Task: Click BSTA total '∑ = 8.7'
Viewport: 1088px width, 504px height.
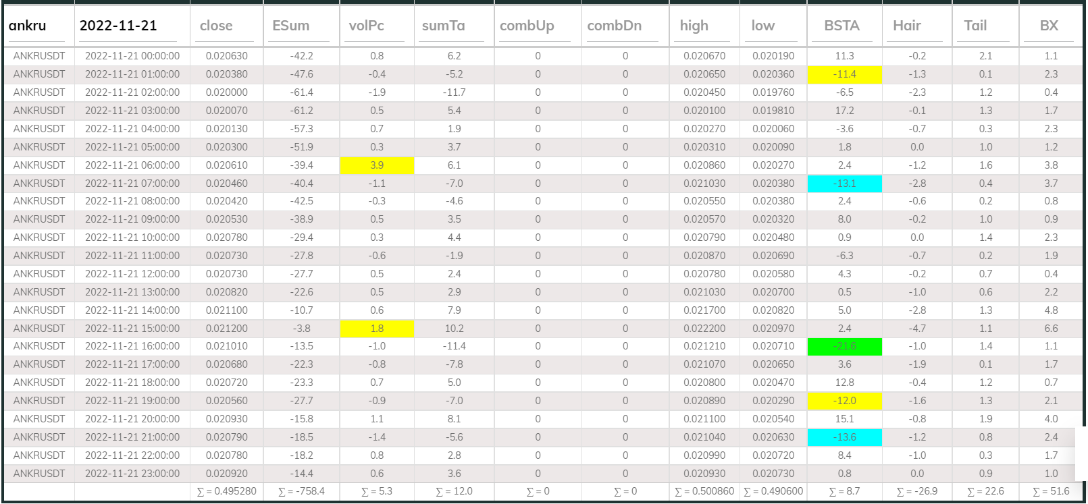Action: (x=845, y=491)
